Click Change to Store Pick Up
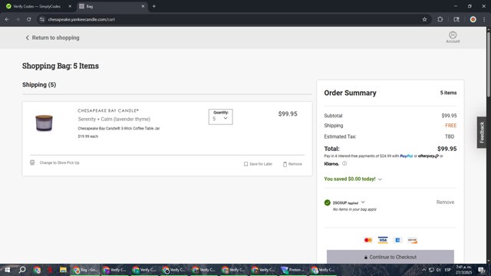This screenshot has height=276, width=491. coord(60,163)
